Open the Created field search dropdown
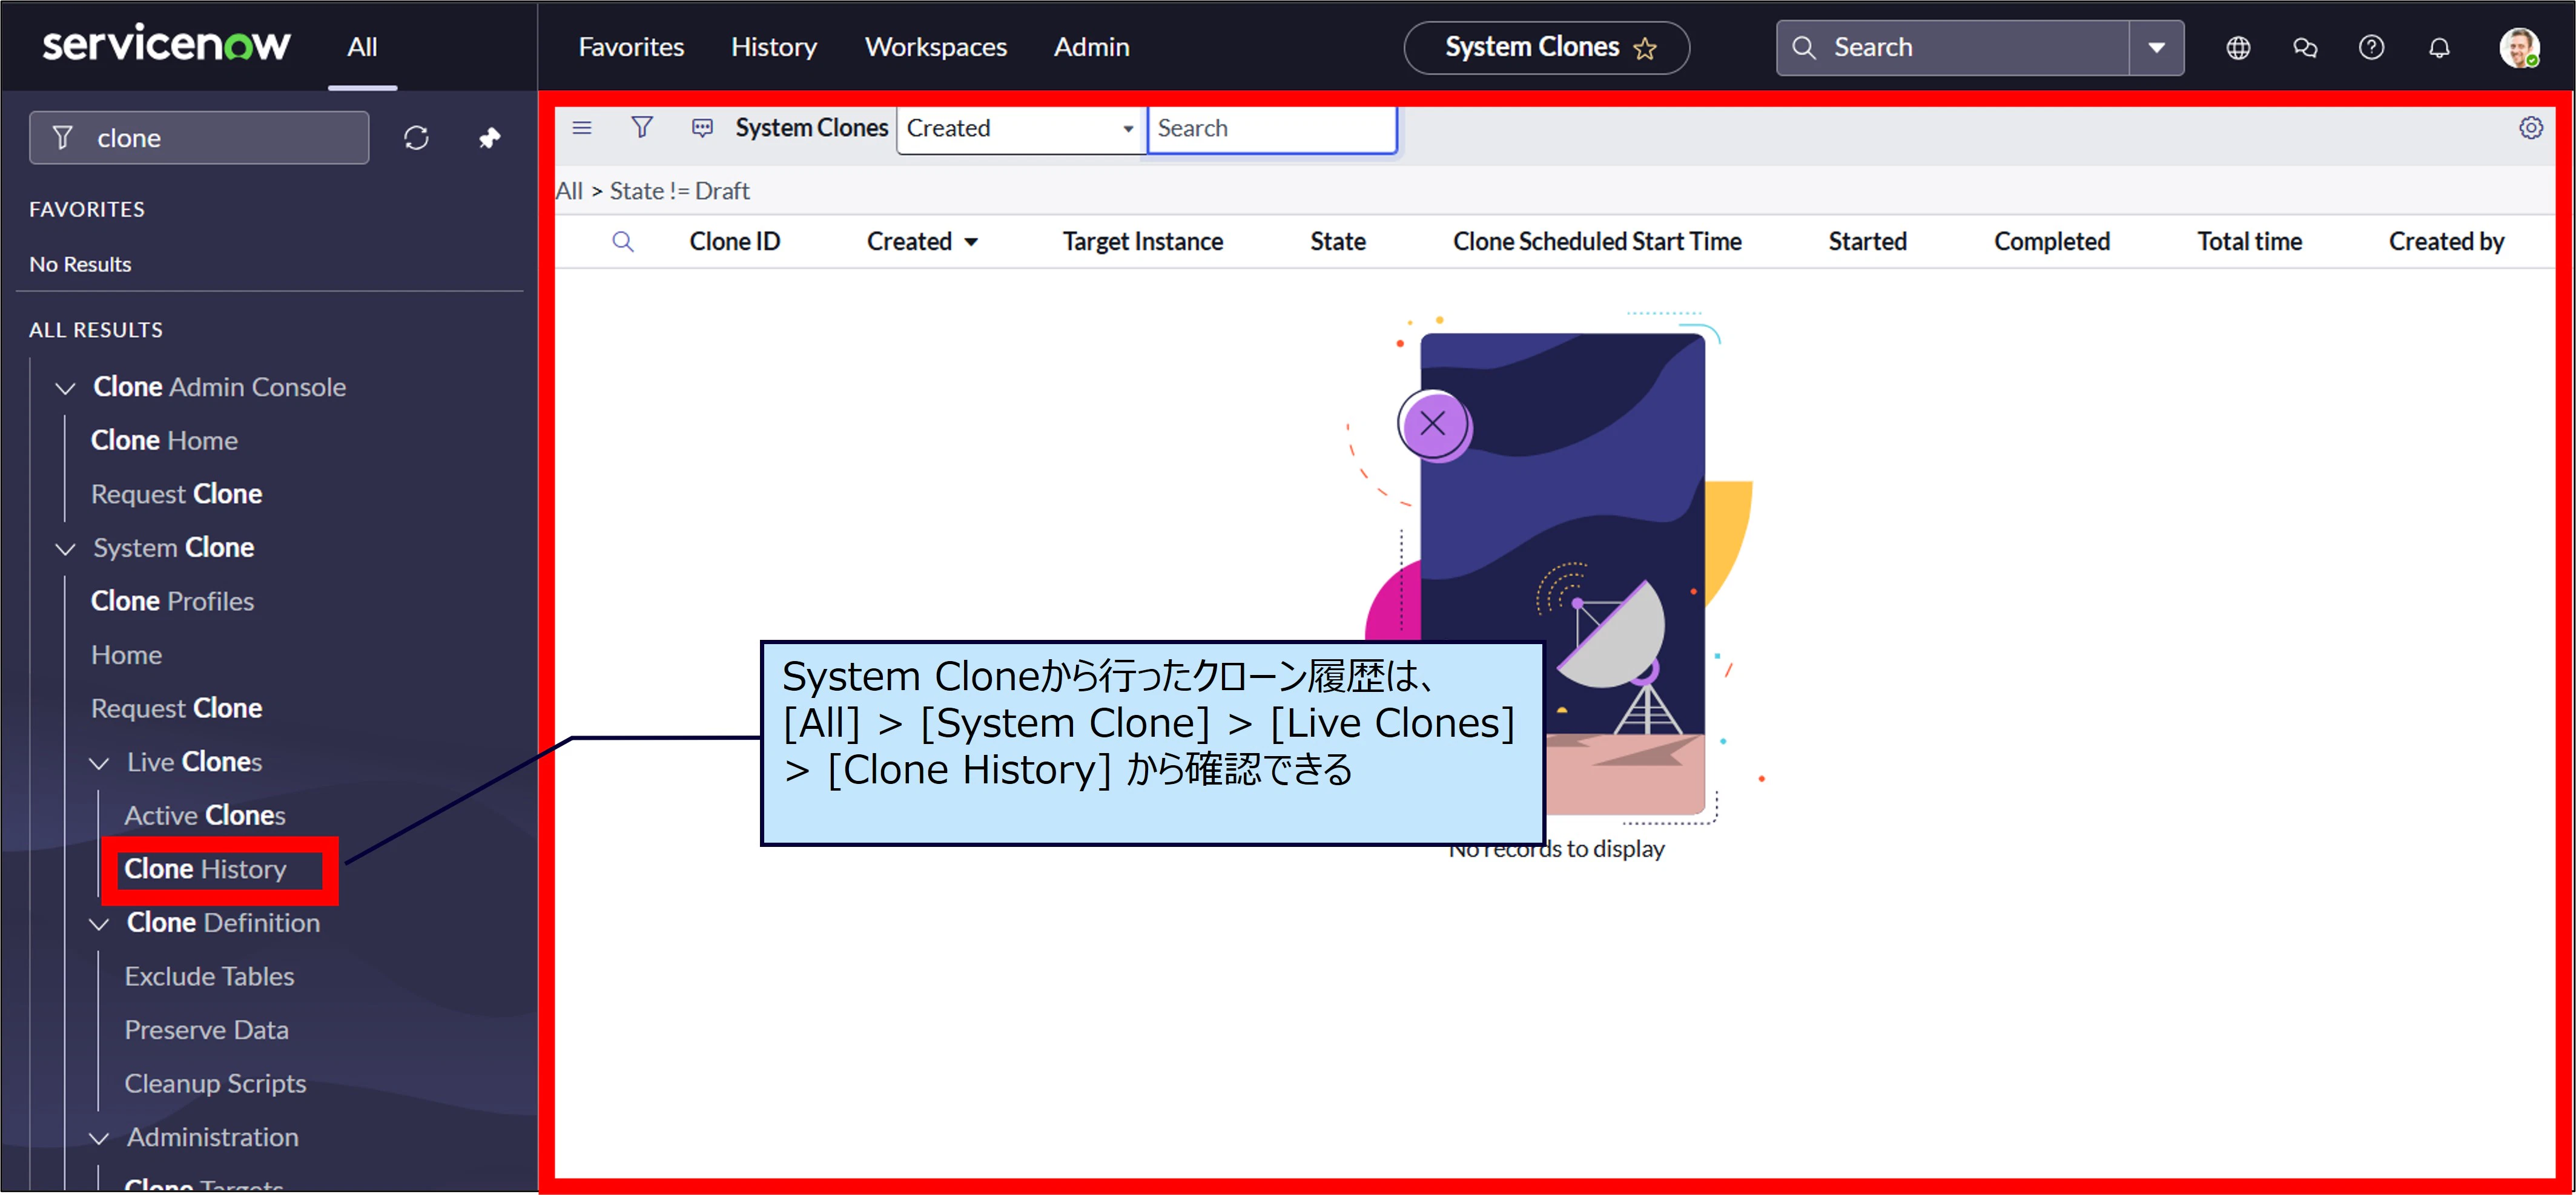The height and width of the screenshot is (1195, 2576). tap(1020, 129)
